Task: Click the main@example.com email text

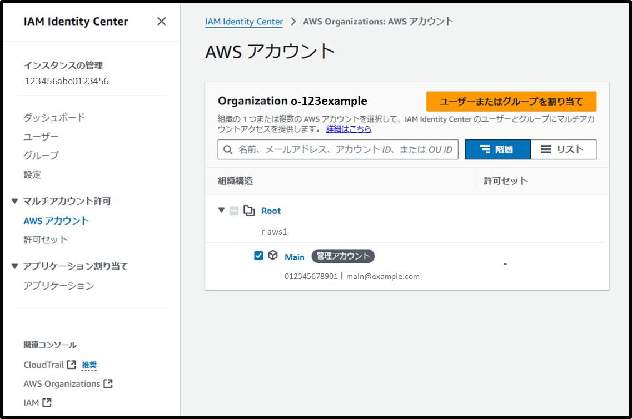Action: (383, 276)
